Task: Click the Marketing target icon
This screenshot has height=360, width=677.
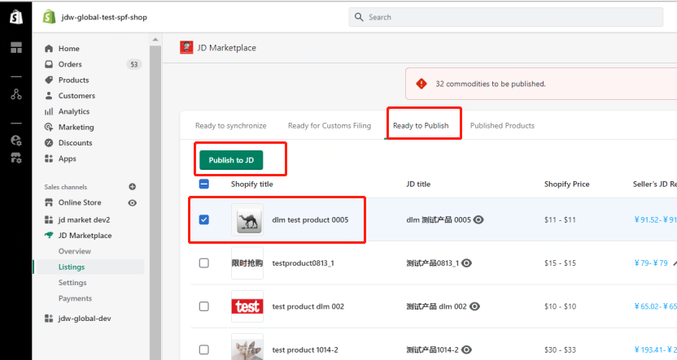Action: [49, 128]
